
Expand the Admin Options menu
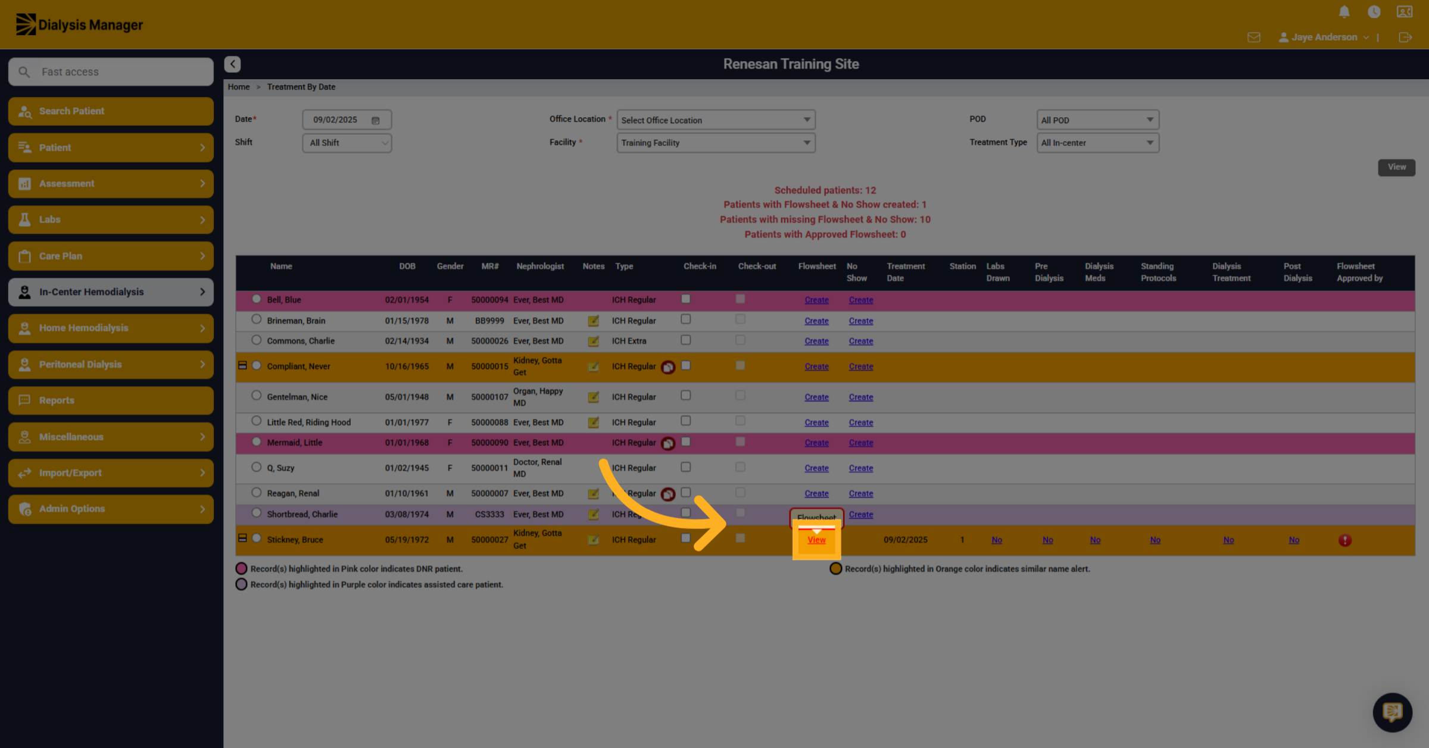point(111,509)
